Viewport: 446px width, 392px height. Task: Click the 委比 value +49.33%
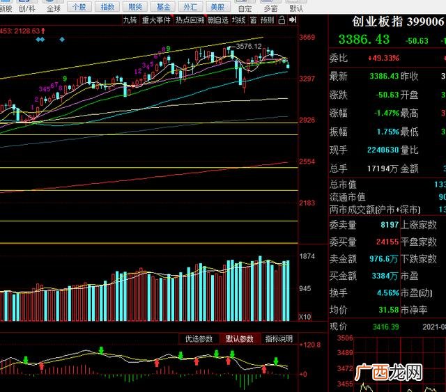click(383, 58)
